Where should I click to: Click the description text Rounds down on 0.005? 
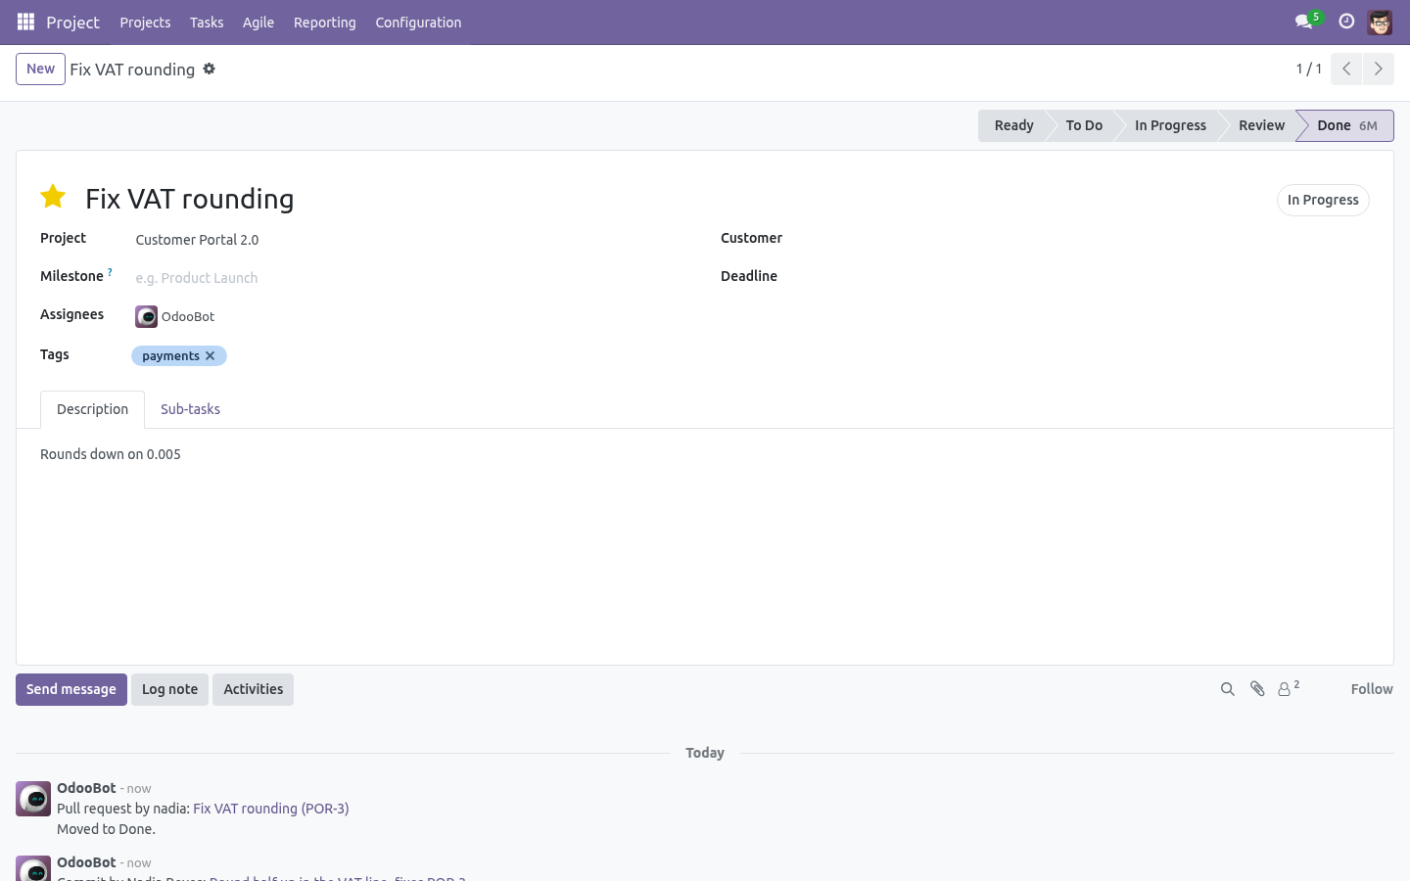(x=111, y=454)
